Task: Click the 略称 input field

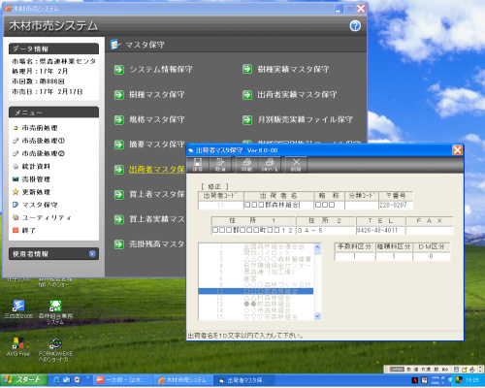Action: pos(329,205)
